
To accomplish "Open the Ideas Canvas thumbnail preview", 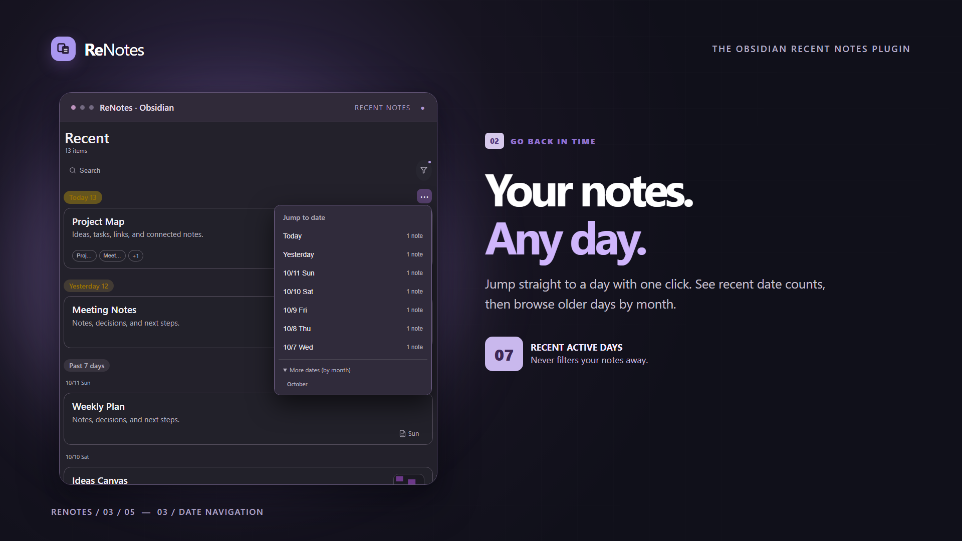I will point(408,480).
